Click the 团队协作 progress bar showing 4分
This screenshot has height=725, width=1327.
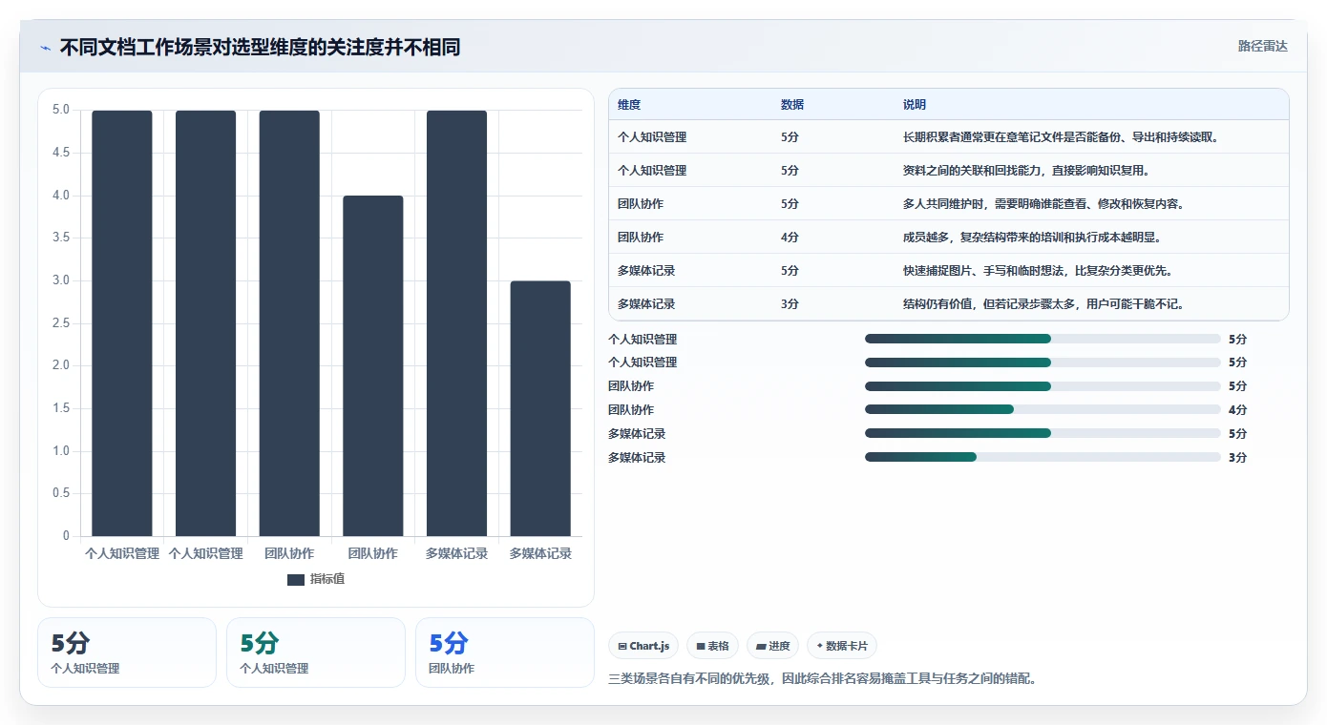[1043, 409]
